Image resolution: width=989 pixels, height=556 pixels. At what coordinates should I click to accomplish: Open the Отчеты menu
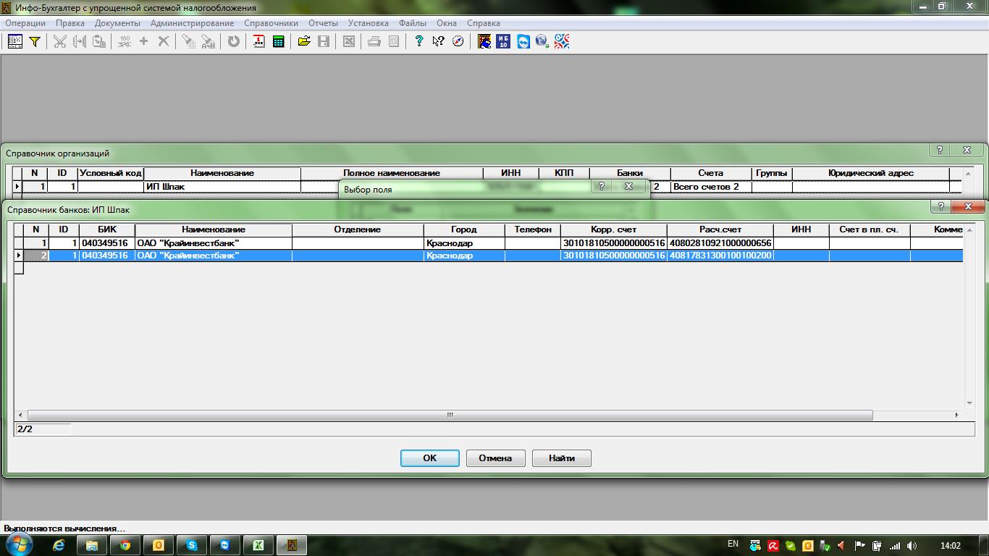(323, 23)
